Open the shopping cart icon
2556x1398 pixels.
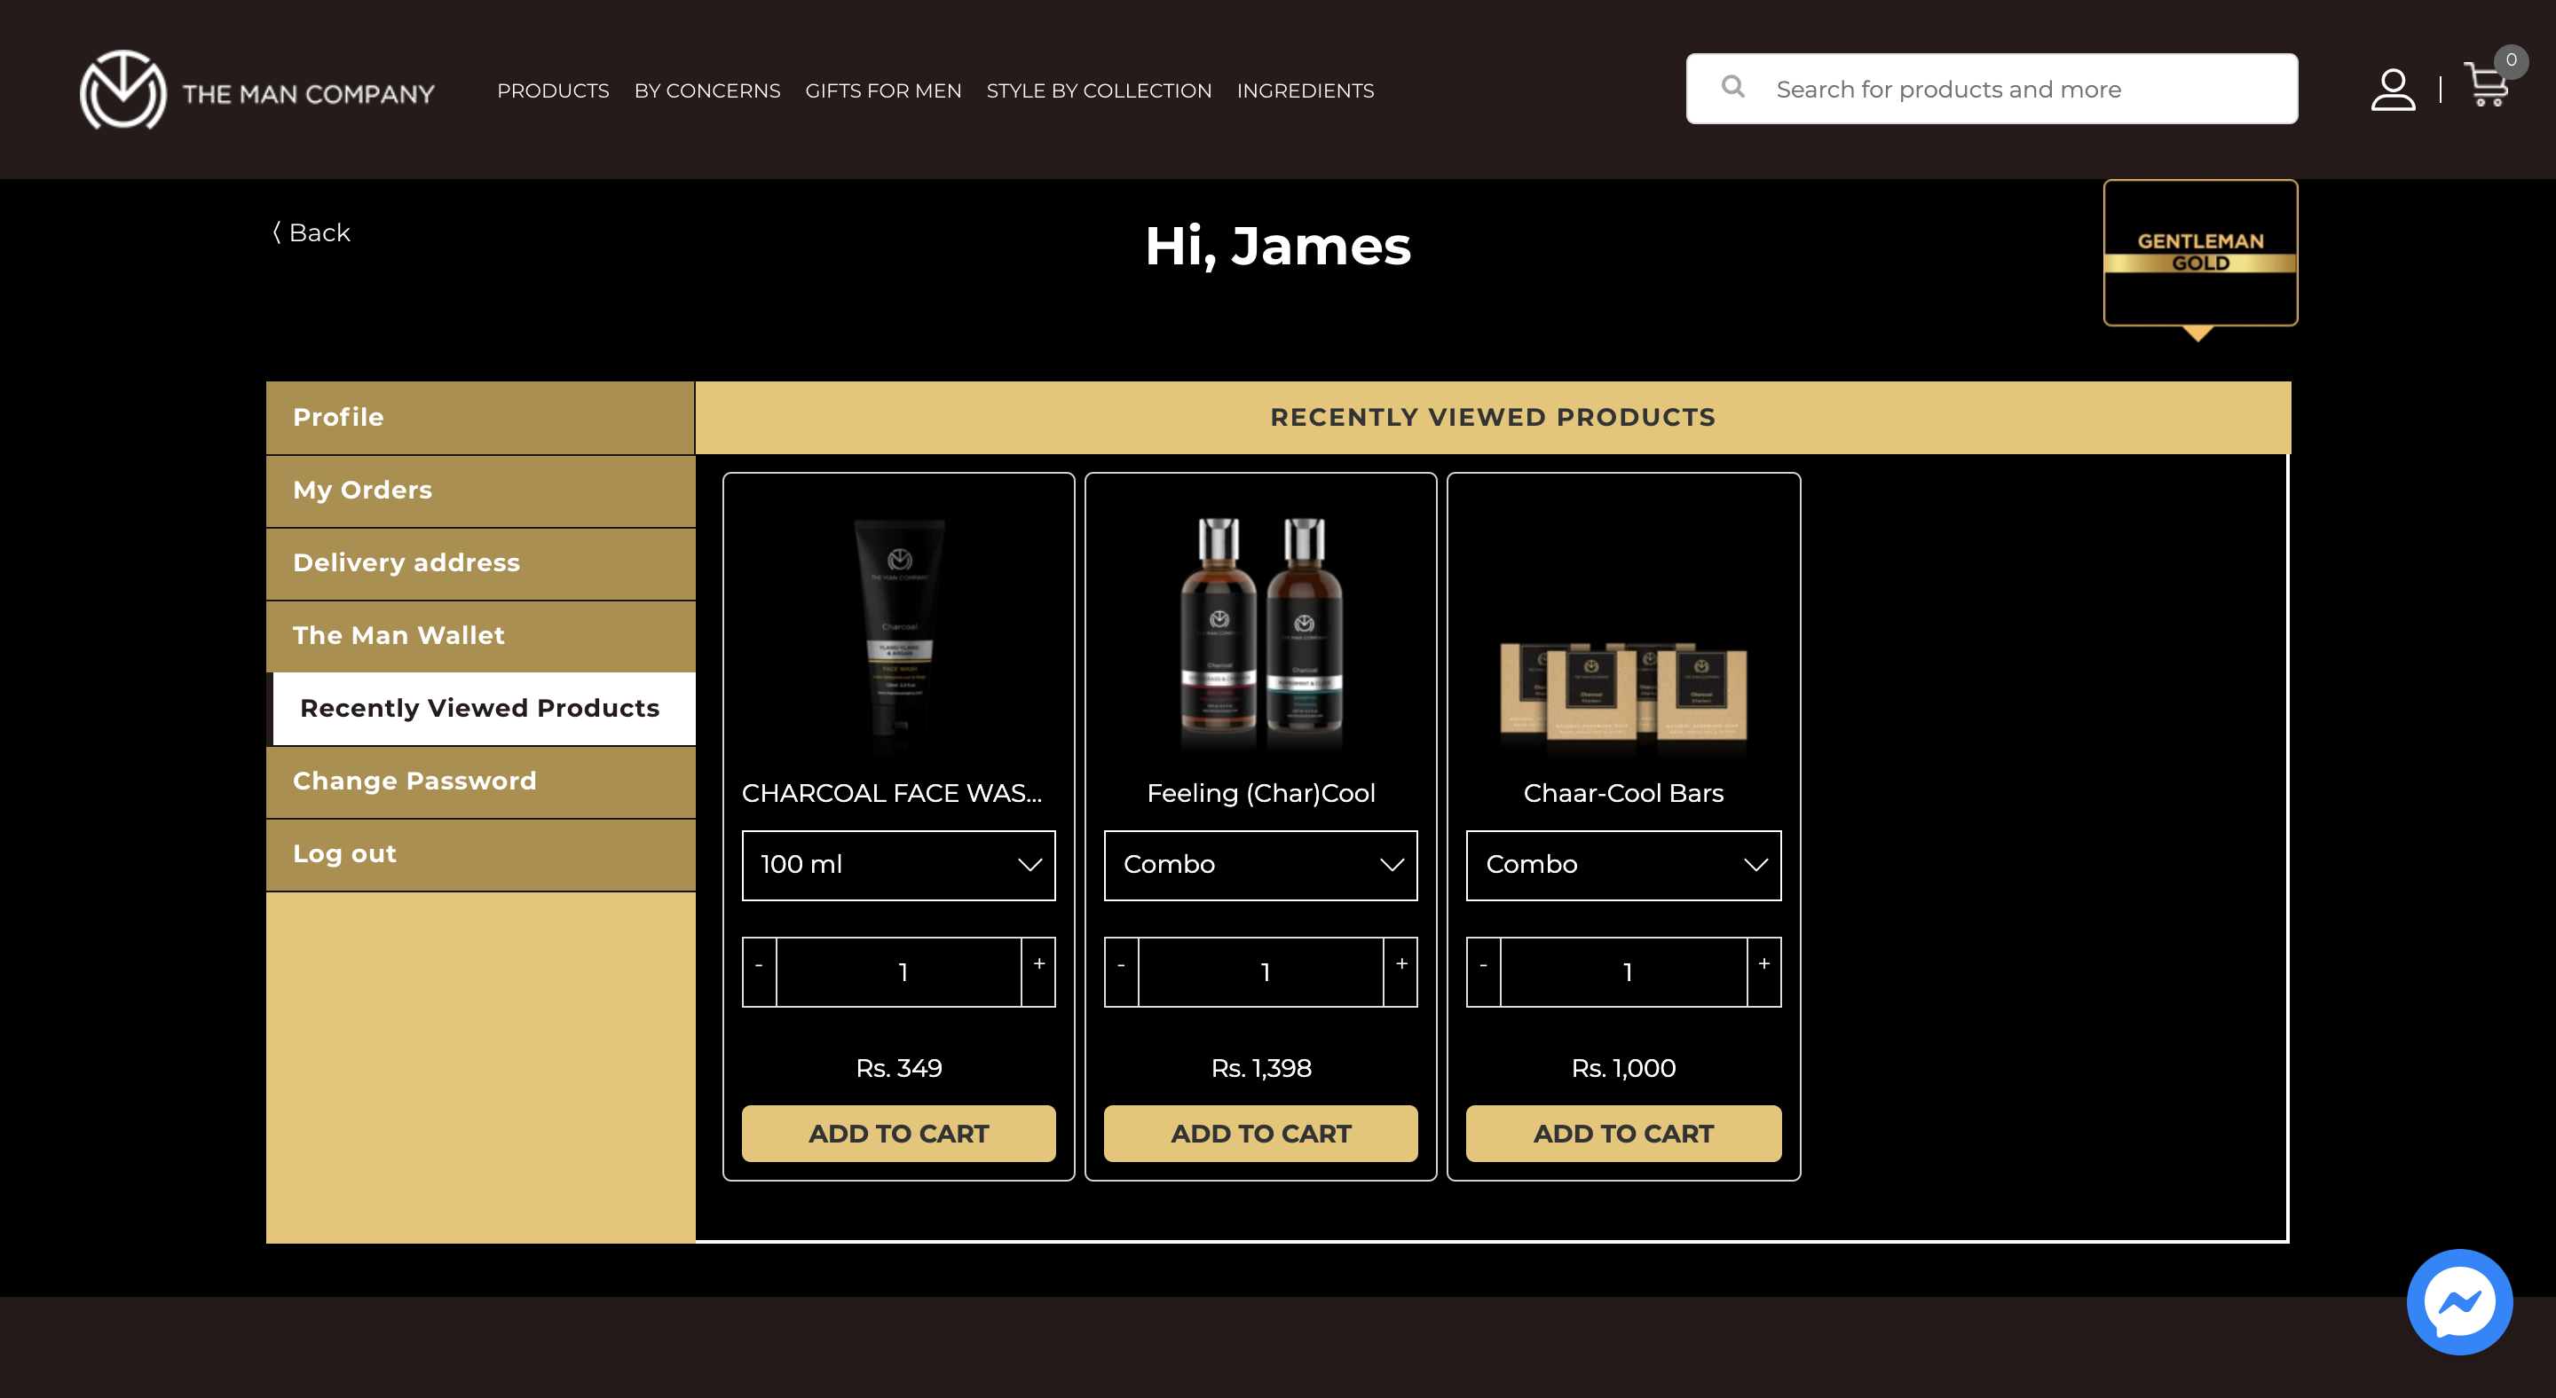pyautogui.click(x=2487, y=85)
